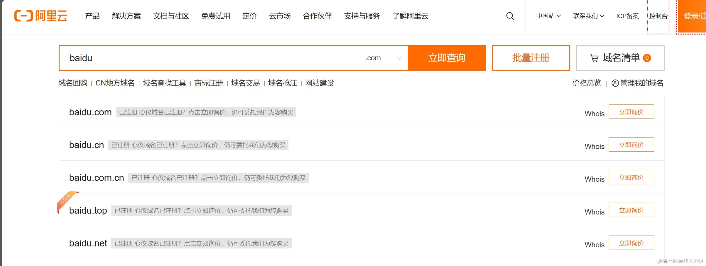The width and height of the screenshot is (706, 266).
Task: Click 立即询价 for baidu.com
Action: tap(631, 112)
